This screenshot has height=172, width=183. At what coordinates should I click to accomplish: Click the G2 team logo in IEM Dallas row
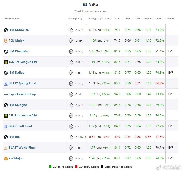pyautogui.click(x=71, y=73)
